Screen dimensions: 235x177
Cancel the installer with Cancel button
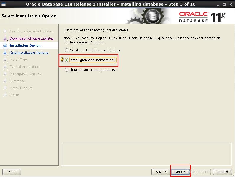223,172
